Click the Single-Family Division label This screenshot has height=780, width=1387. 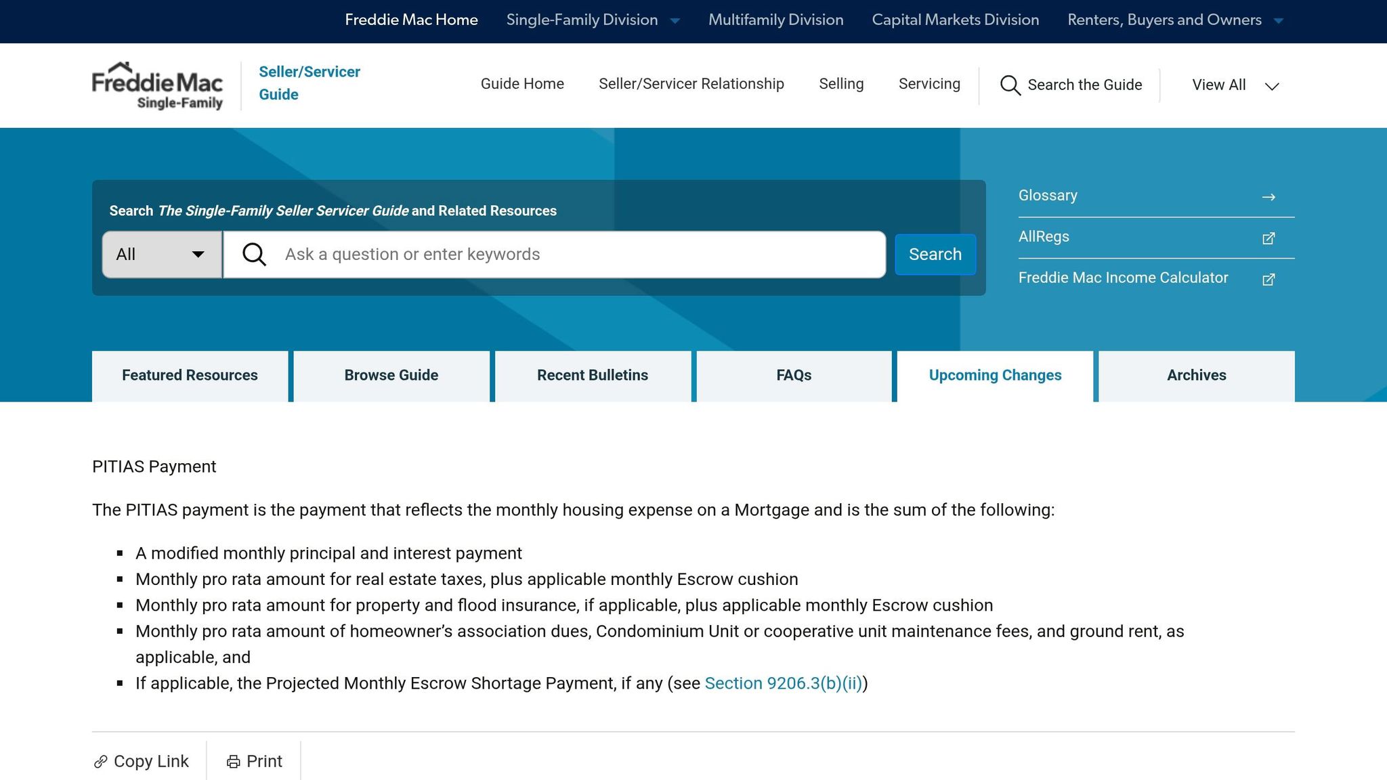click(x=582, y=20)
